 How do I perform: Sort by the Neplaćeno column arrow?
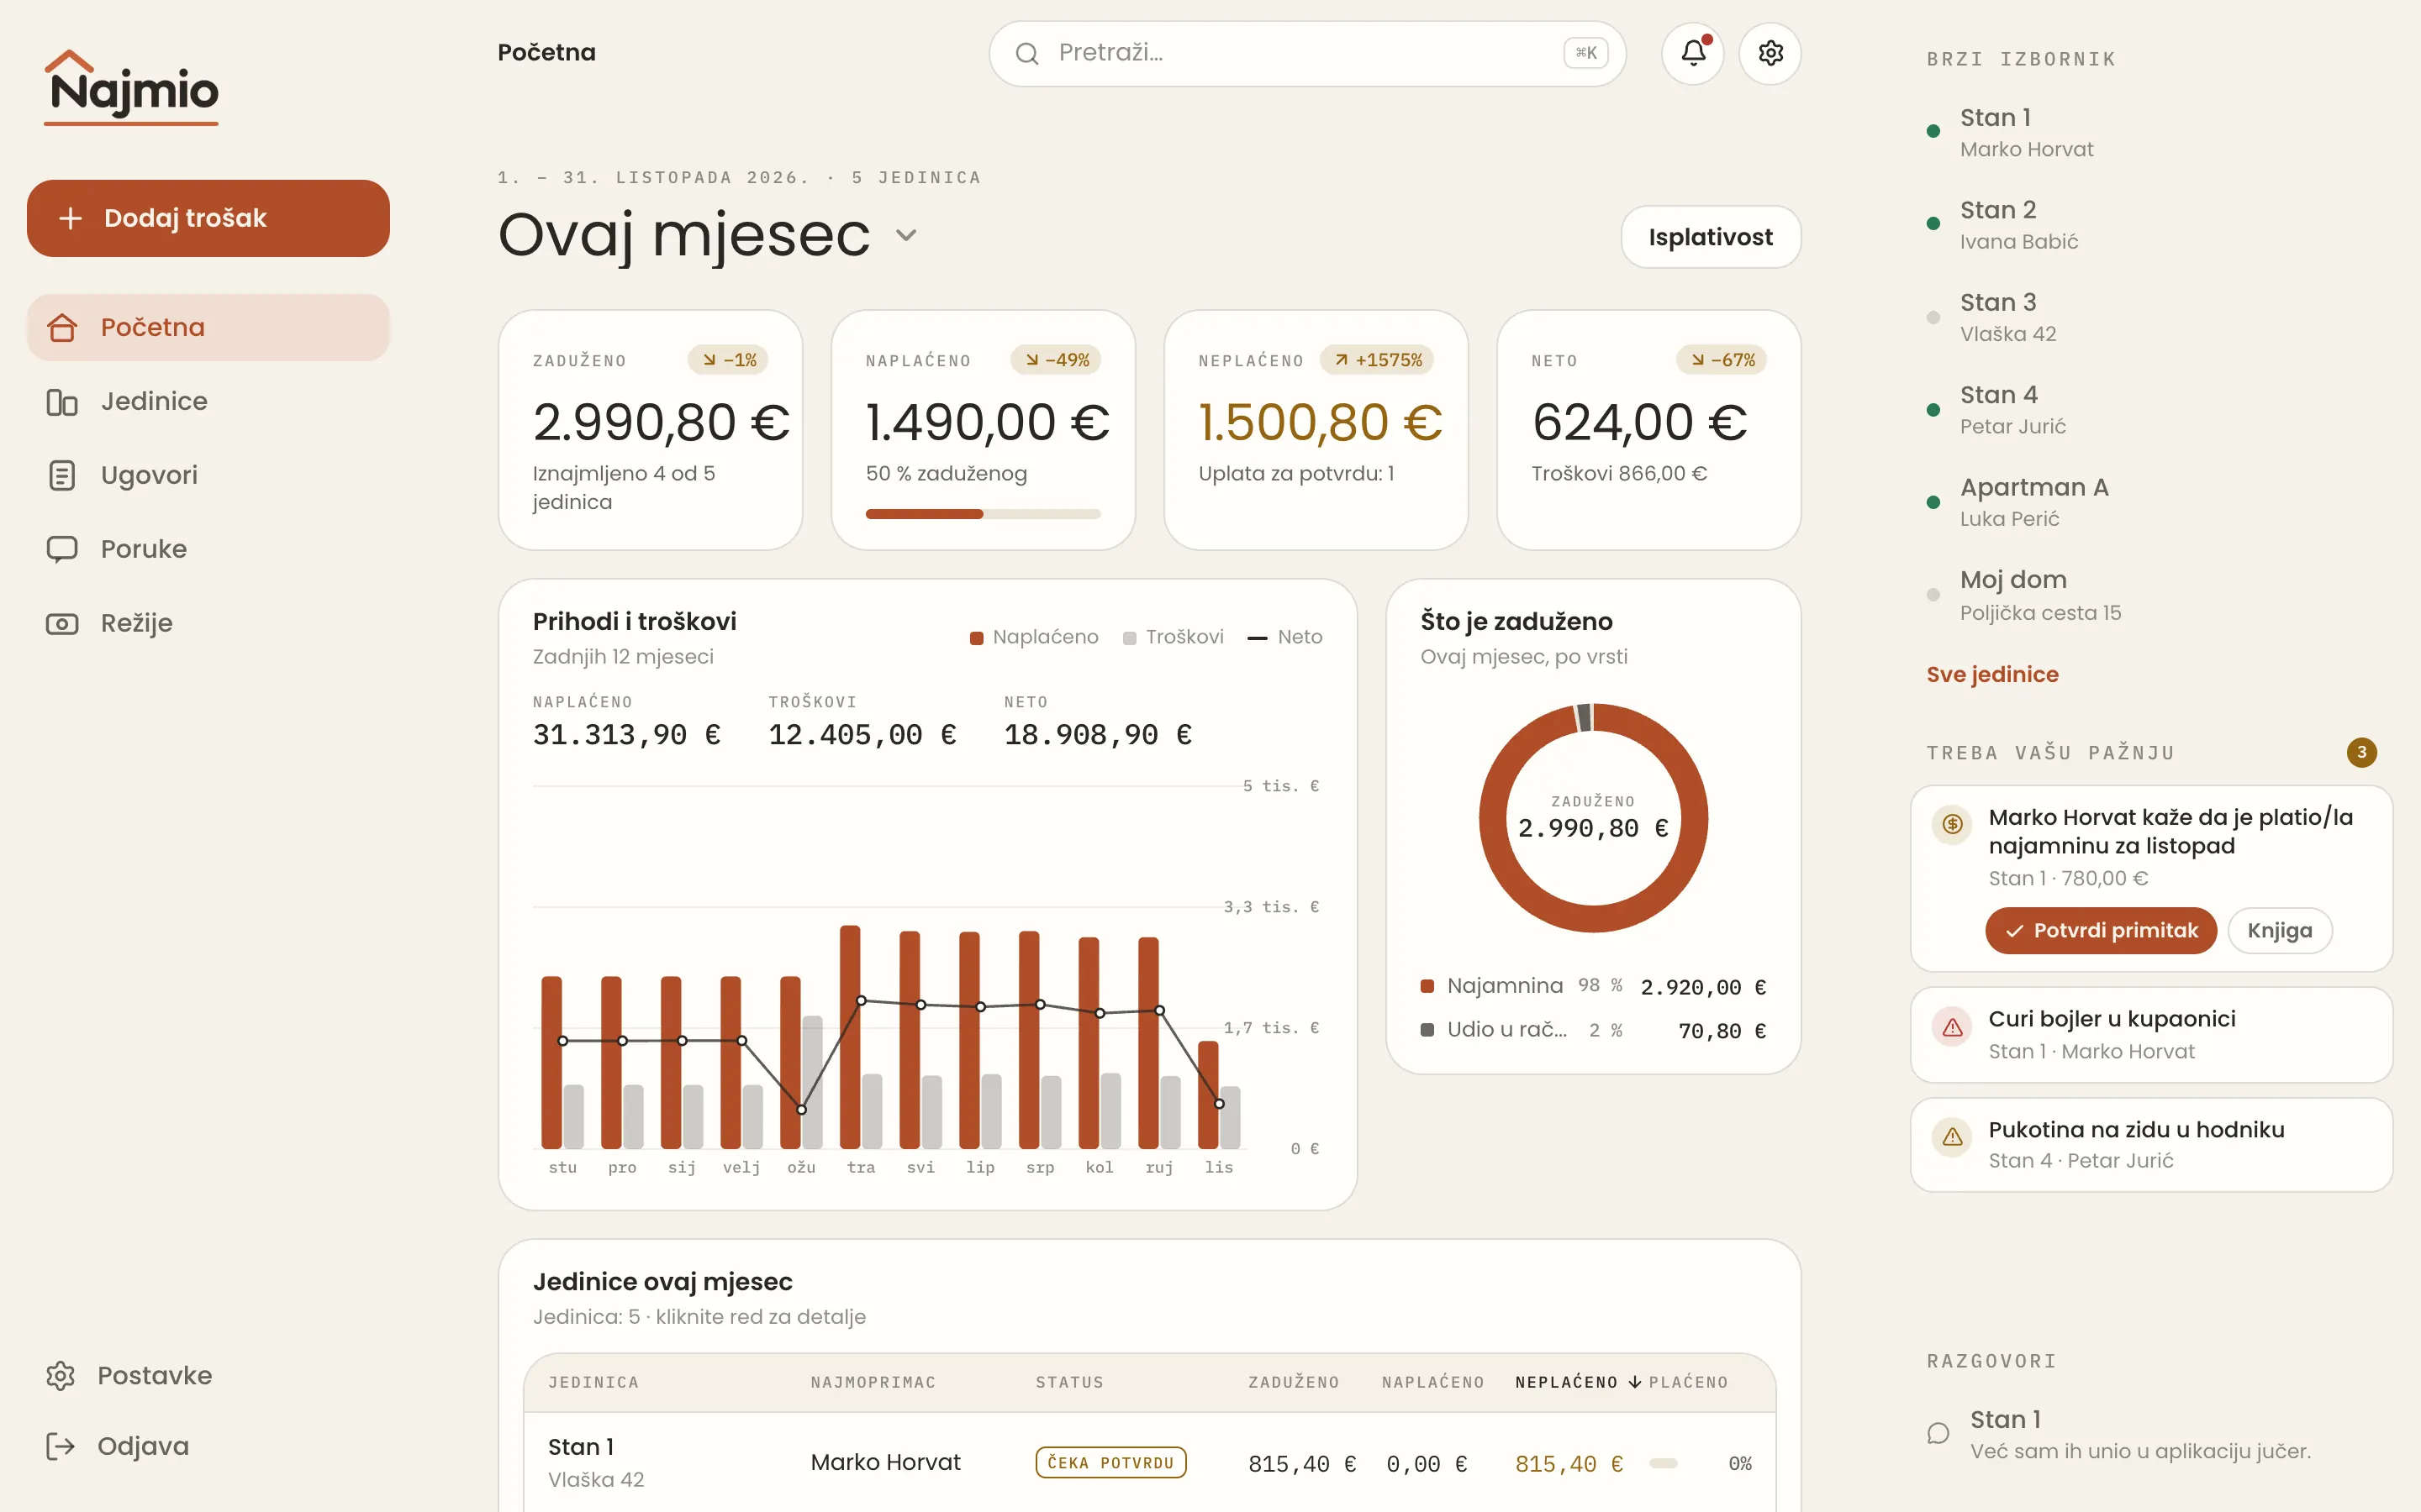point(1635,1382)
